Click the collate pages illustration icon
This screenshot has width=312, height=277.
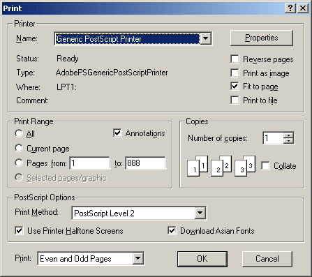pyautogui.click(x=221, y=166)
